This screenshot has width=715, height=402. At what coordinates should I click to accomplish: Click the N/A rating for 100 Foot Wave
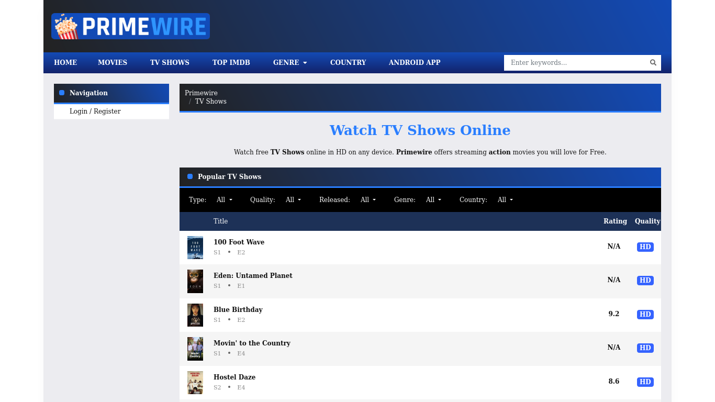pos(614,247)
